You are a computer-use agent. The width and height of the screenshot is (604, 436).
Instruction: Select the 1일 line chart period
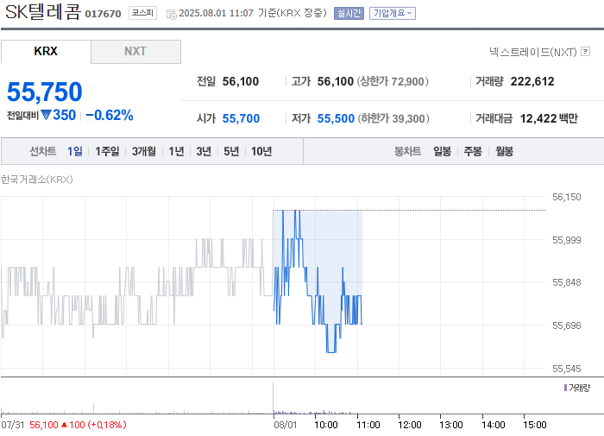pyautogui.click(x=75, y=151)
